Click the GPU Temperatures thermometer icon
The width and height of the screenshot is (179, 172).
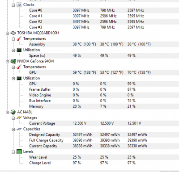pos(19,67)
